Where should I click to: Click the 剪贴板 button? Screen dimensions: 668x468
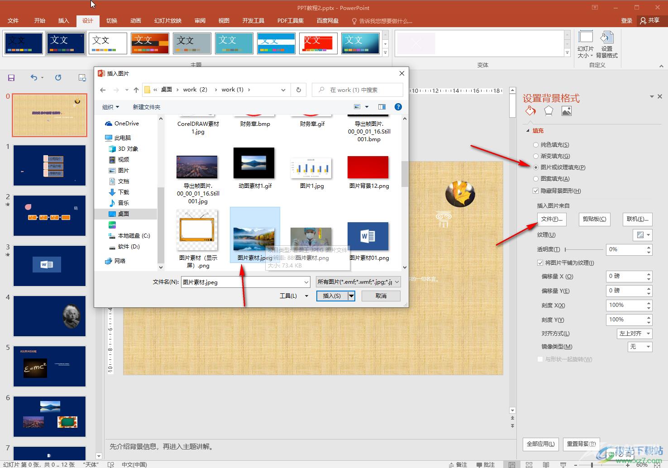(x=594, y=219)
